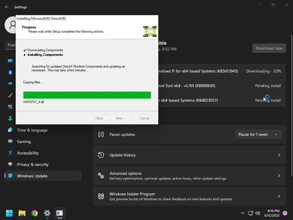Screen dimensions: 293x220
Task: Open Network & internet Wi-Fi icon in sidebar
Action: tap(10, 84)
